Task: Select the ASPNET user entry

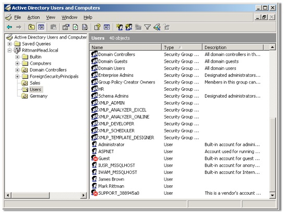Action: 106,151
